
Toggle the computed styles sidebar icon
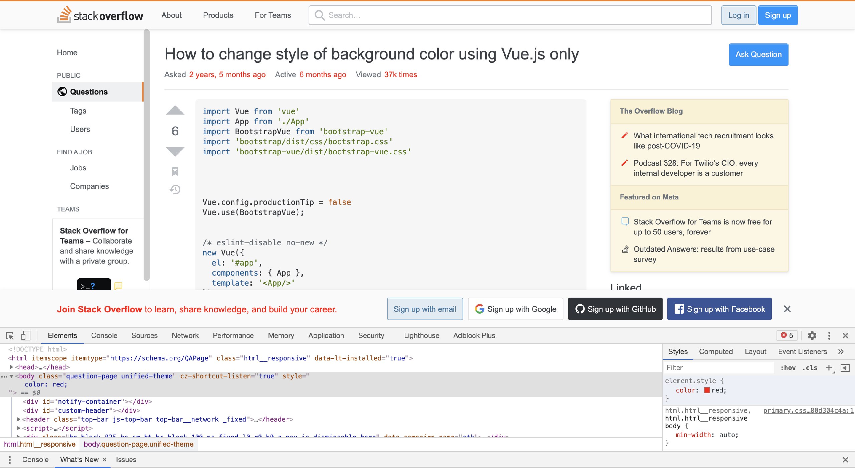point(845,368)
